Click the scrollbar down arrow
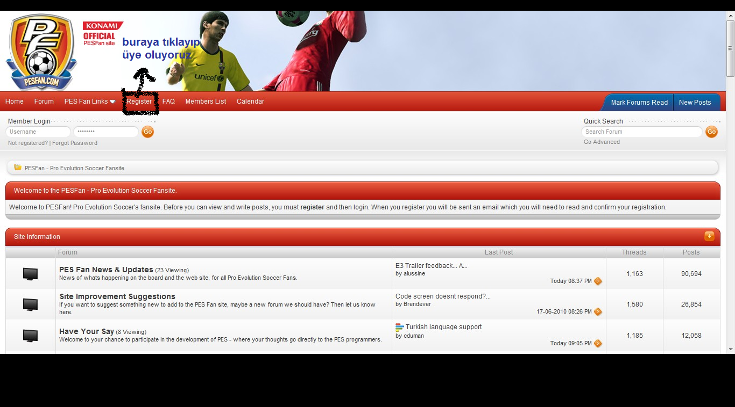Viewport: 735px width, 407px height. 730,350
